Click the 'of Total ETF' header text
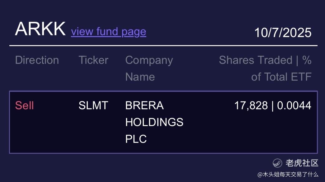 (281, 77)
